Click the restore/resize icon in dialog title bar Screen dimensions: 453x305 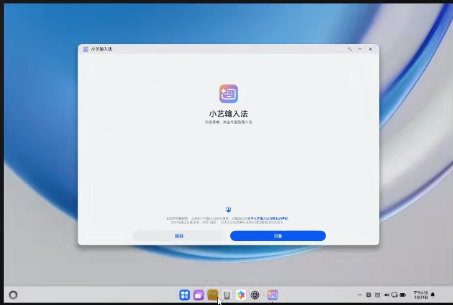[350, 49]
